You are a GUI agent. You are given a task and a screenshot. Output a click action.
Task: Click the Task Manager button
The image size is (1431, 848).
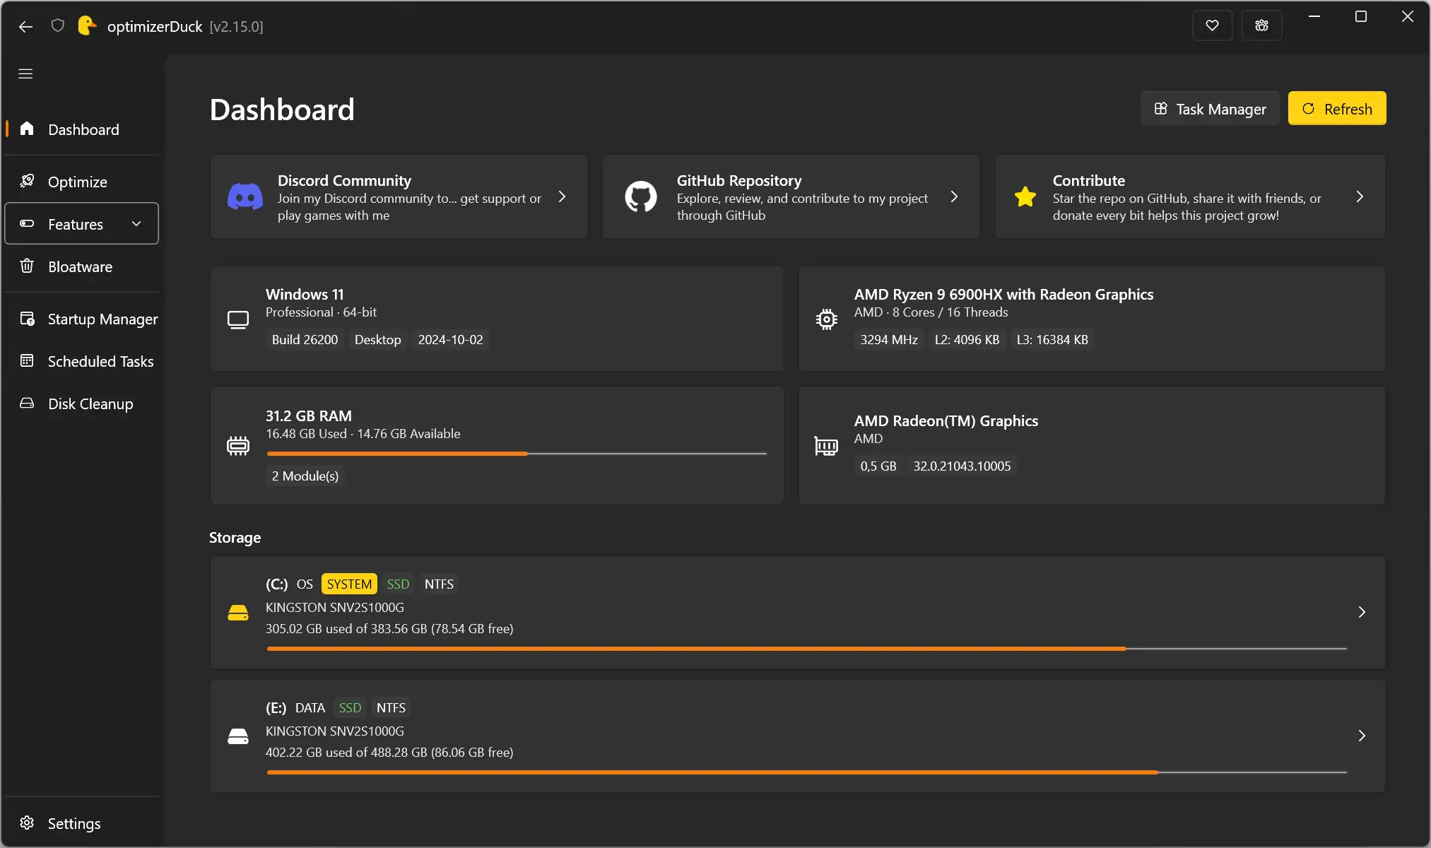click(x=1210, y=109)
